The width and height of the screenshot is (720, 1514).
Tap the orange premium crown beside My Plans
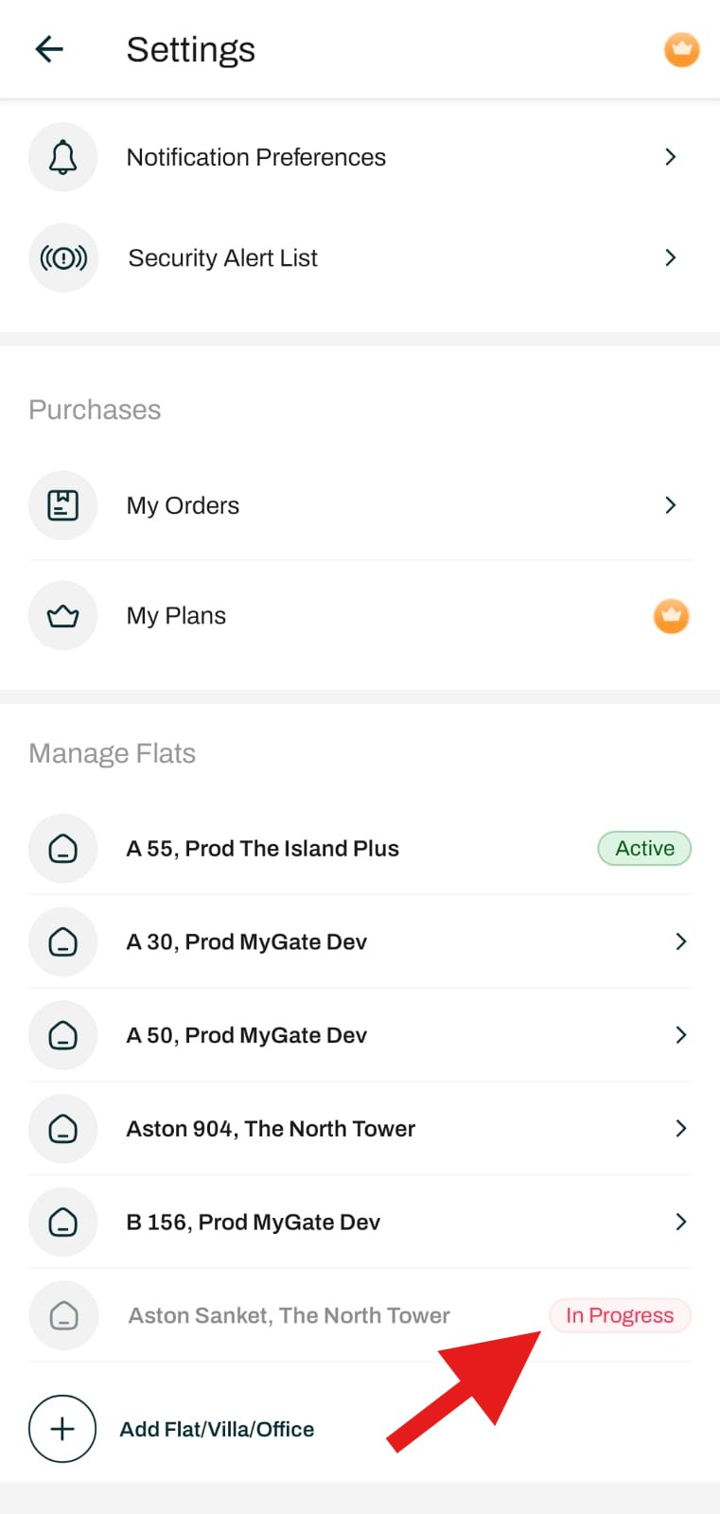pyautogui.click(x=671, y=616)
